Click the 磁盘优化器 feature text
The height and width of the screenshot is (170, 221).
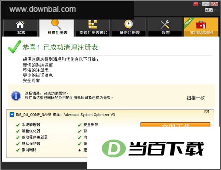pyautogui.click(x=31, y=131)
